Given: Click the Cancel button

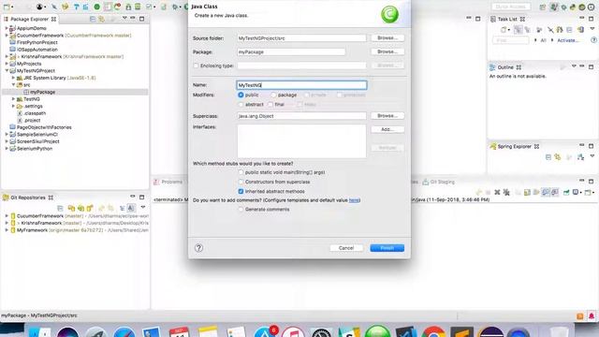Looking at the screenshot, I should pyautogui.click(x=346, y=248).
